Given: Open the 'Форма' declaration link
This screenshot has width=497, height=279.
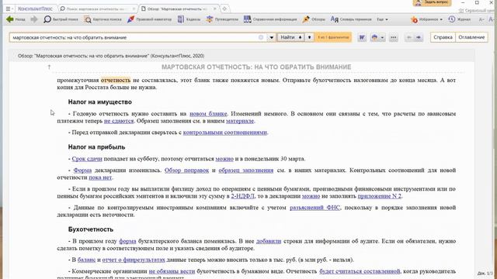Looking at the screenshot, I should 82,170.
